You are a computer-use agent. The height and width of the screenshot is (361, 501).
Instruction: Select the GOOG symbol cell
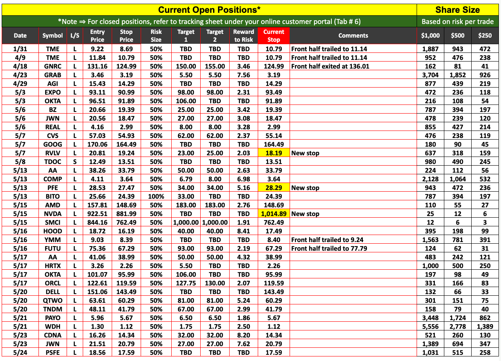(x=53, y=145)
